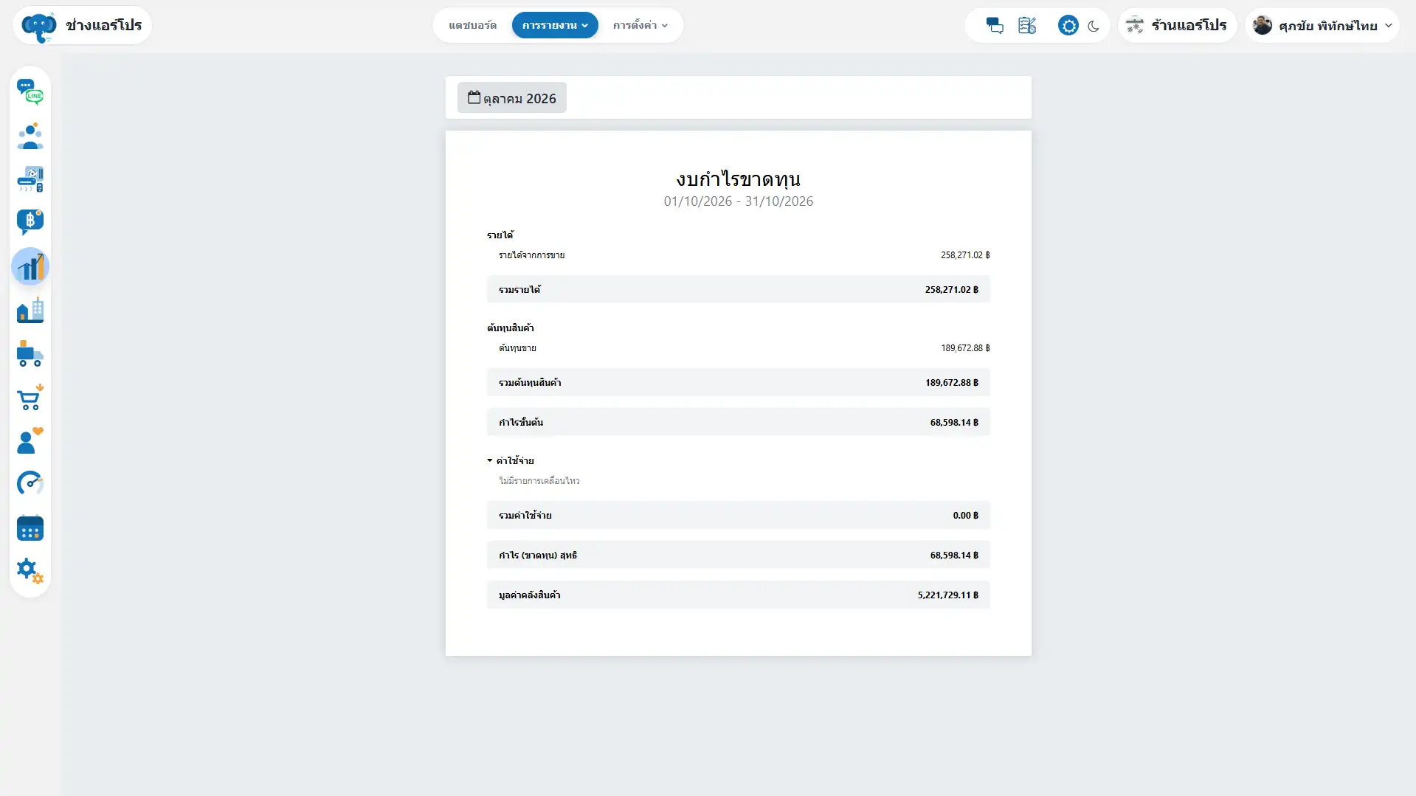
Task: Click the 5,221,729.11 ฿ inventory value
Action: pos(947,595)
